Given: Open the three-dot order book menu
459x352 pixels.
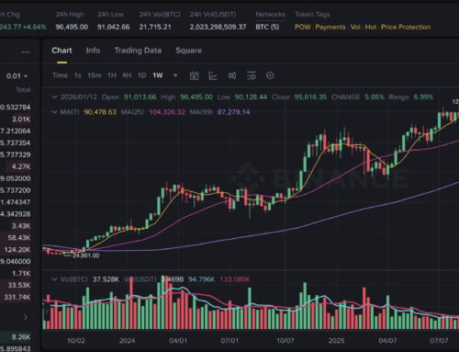Looking at the screenshot, I should (26, 52).
